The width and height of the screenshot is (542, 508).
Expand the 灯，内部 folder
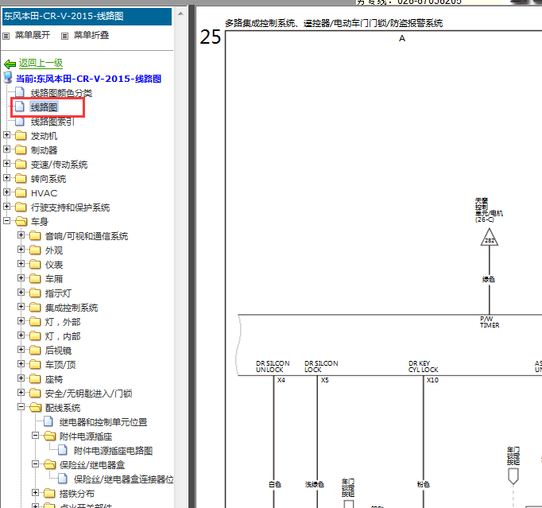coord(21,335)
